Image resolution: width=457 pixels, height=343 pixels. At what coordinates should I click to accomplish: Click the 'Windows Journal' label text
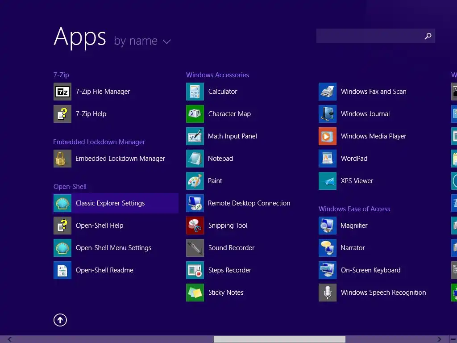[x=365, y=114]
